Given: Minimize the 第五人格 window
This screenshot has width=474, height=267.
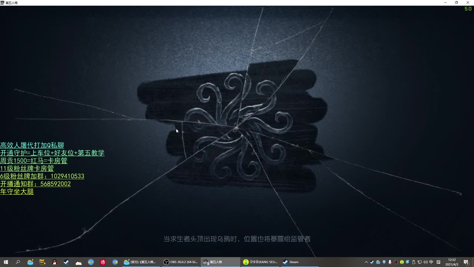Looking at the screenshot, I should (445, 3).
